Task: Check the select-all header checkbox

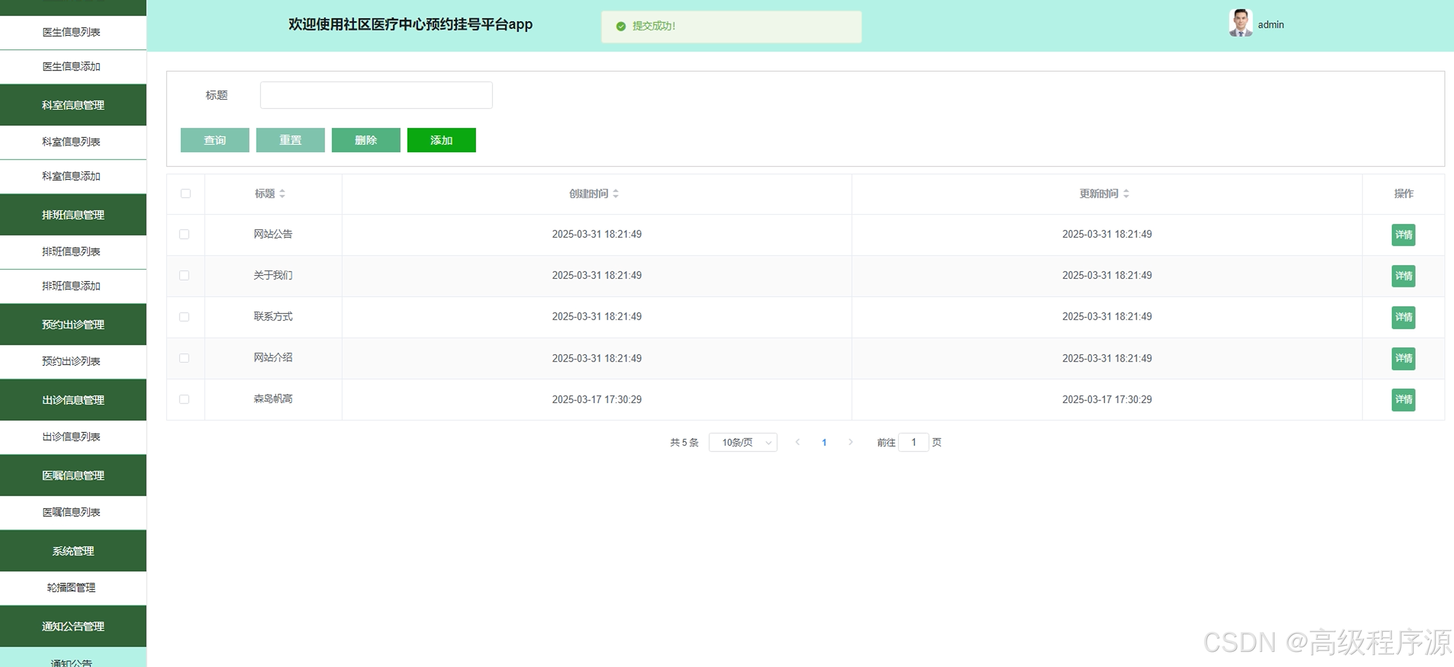Action: coord(186,194)
